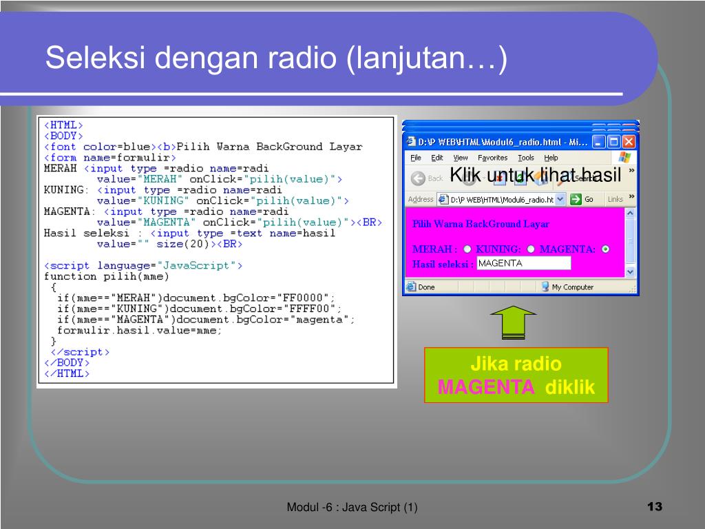Click the green Go arrow icon
The width and height of the screenshot is (705, 529).
point(576,199)
